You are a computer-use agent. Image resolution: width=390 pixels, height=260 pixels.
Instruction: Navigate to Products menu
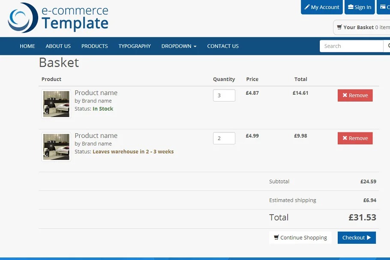(x=95, y=46)
